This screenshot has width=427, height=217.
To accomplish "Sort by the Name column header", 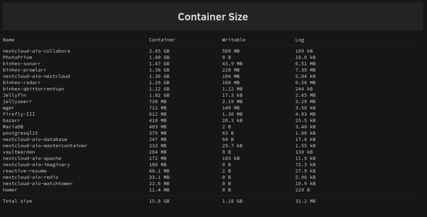I will click(x=9, y=40).
